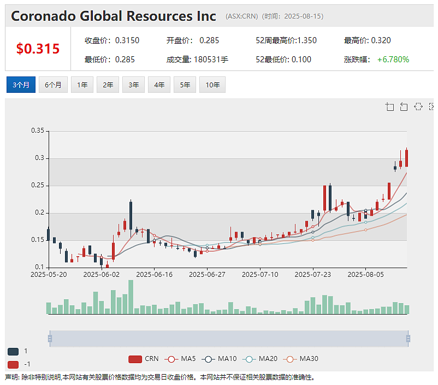Toggle the MA30 line in legend
This screenshot has height=385, width=438.
tap(300, 359)
